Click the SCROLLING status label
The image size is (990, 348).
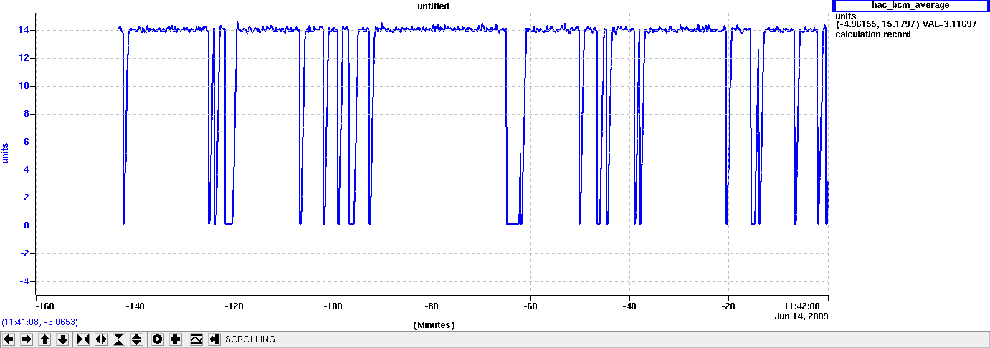[250, 339]
